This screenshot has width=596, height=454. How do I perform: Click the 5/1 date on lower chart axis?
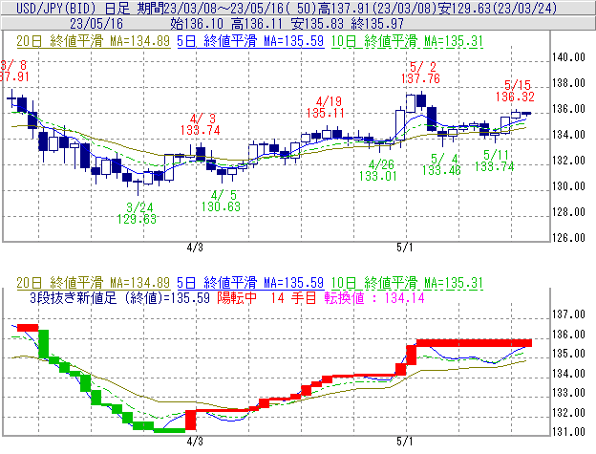coord(405,442)
